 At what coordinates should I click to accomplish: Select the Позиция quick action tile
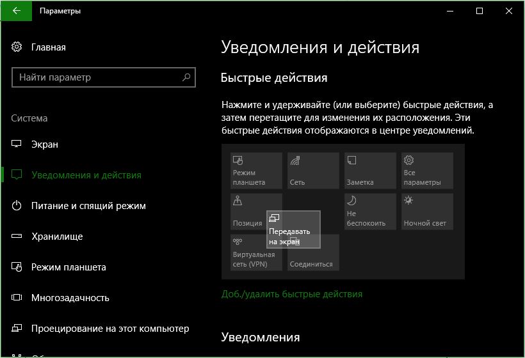(248, 212)
